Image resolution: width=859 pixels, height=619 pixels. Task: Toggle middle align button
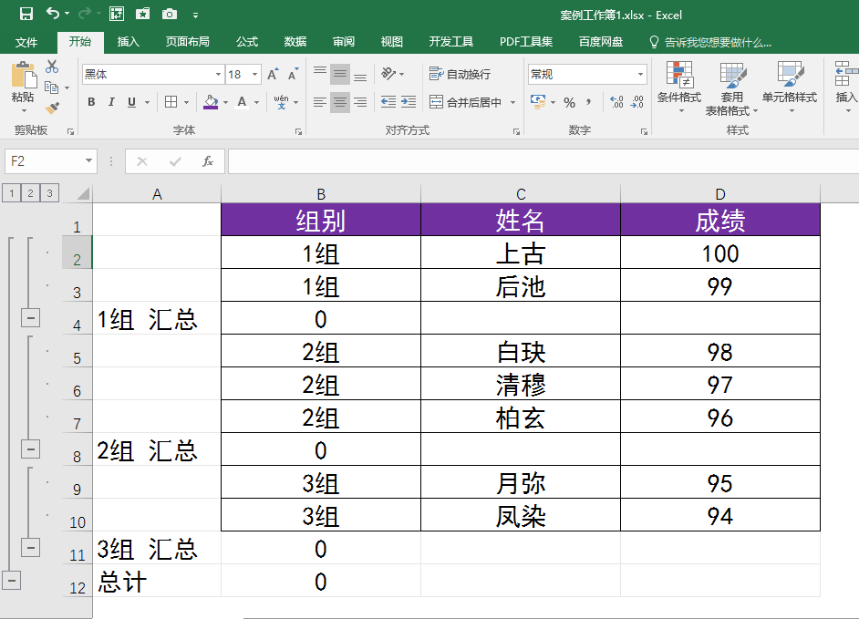pyautogui.click(x=340, y=74)
